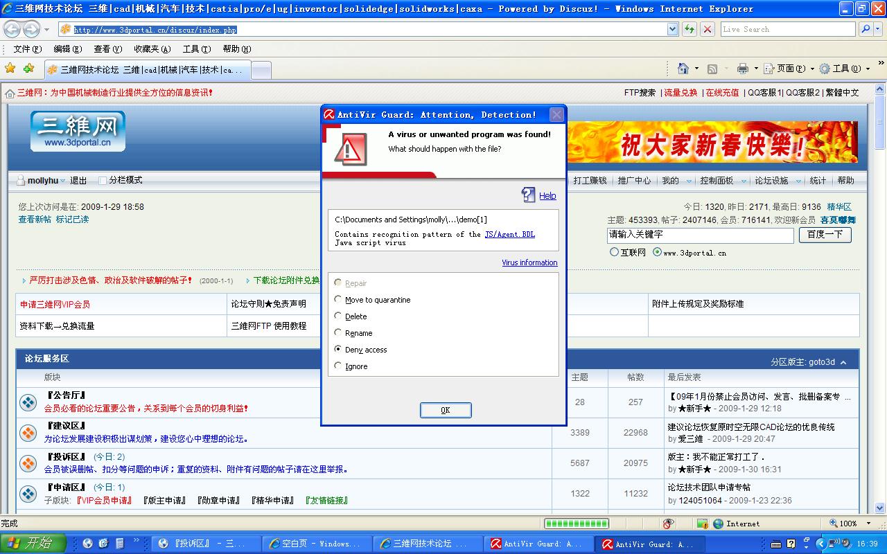
Task: Collapse the 论坛服务区 section arrow
Action: click(x=845, y=362)
